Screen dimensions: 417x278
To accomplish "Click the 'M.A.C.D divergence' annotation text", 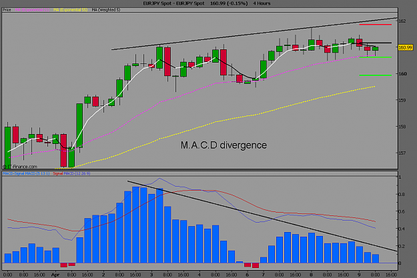I will click(x=224, y=145).
